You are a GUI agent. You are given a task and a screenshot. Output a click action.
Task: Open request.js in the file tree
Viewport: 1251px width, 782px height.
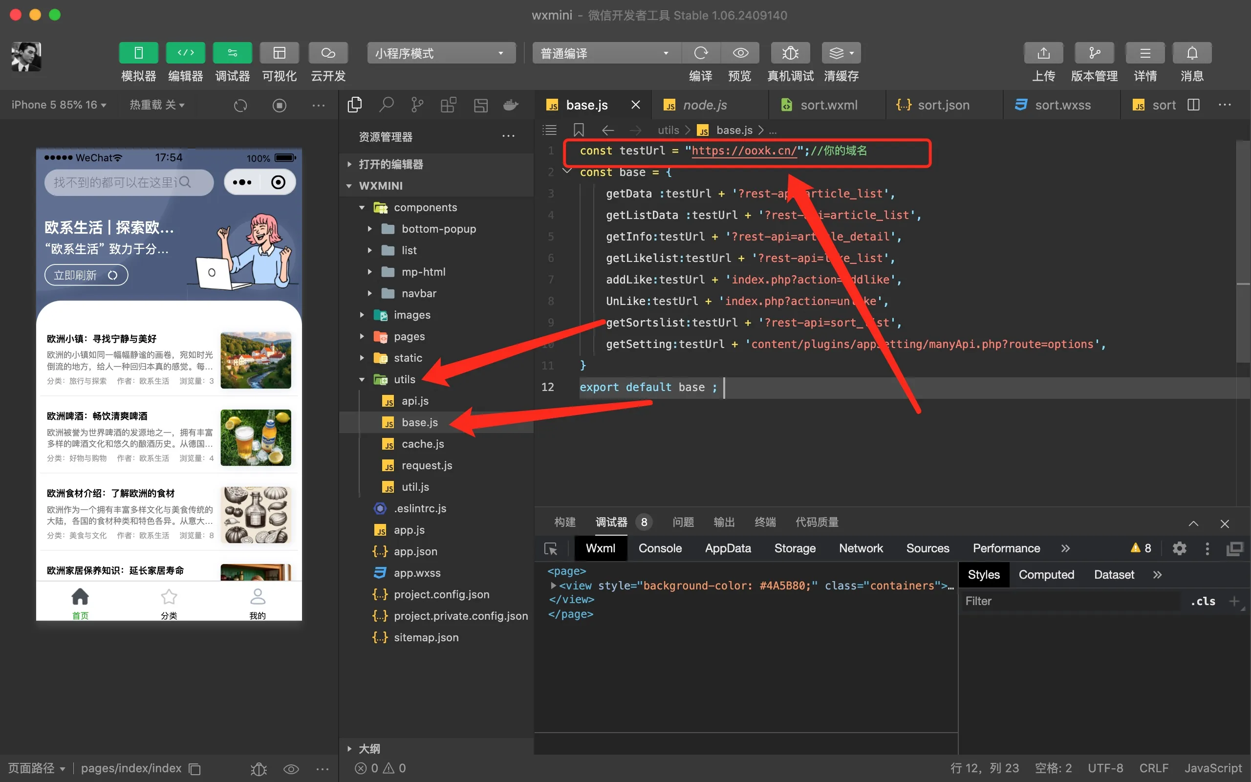(437, 465)
